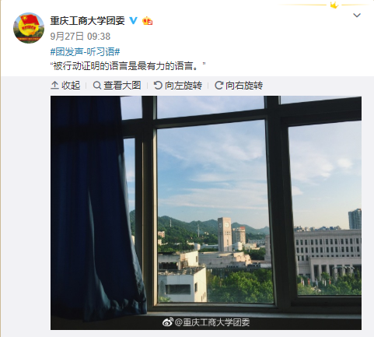The height and width of the screenshot is (337, 374).
Task: Rotate the image right with 向右旋转
Action: pos(239,85)
